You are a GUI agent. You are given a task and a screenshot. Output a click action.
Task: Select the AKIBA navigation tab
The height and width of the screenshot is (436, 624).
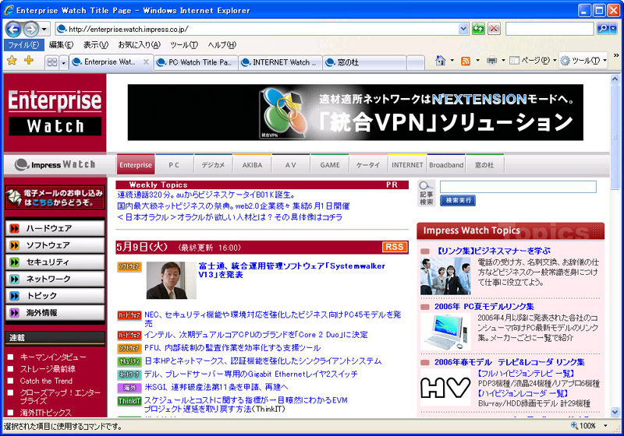coord(252,165)
